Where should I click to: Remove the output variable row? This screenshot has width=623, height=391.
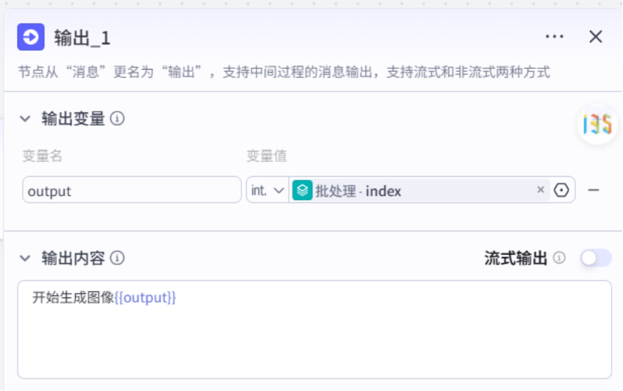[594, 190]
